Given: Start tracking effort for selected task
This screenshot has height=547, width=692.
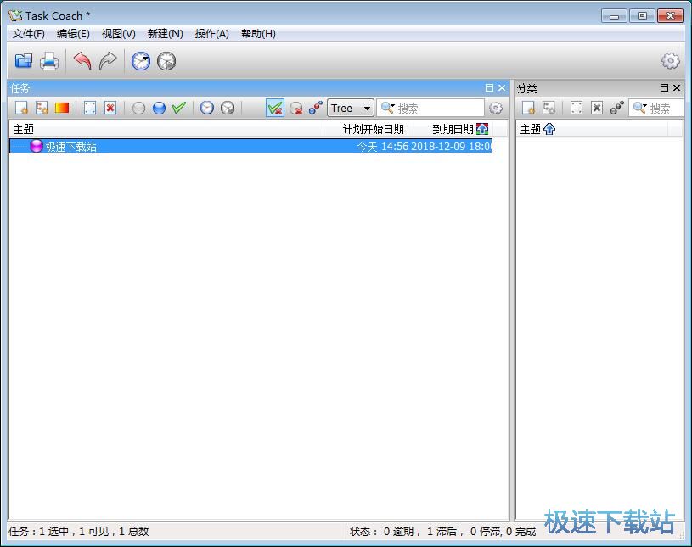Looking at the screenshot, I should coord(206,108).
